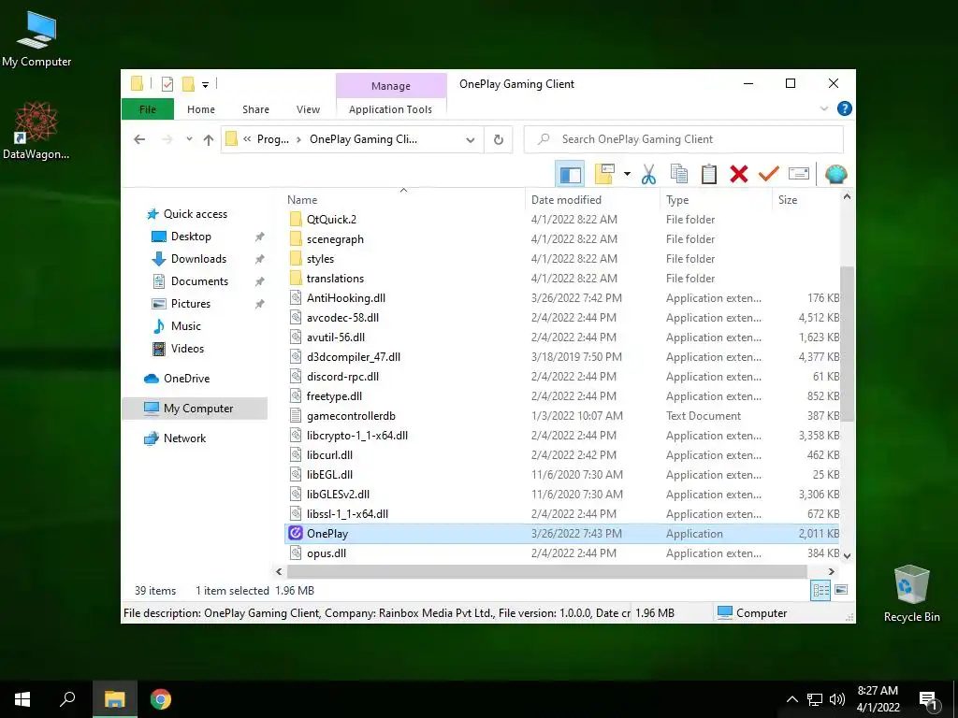Open the Home ribbon tab
The image size is (958, 718).
[x=201, y=109]
